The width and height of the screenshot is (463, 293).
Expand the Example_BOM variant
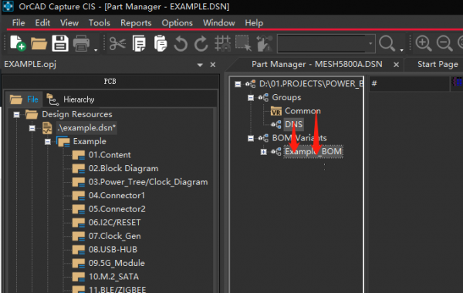coord(263,152)
